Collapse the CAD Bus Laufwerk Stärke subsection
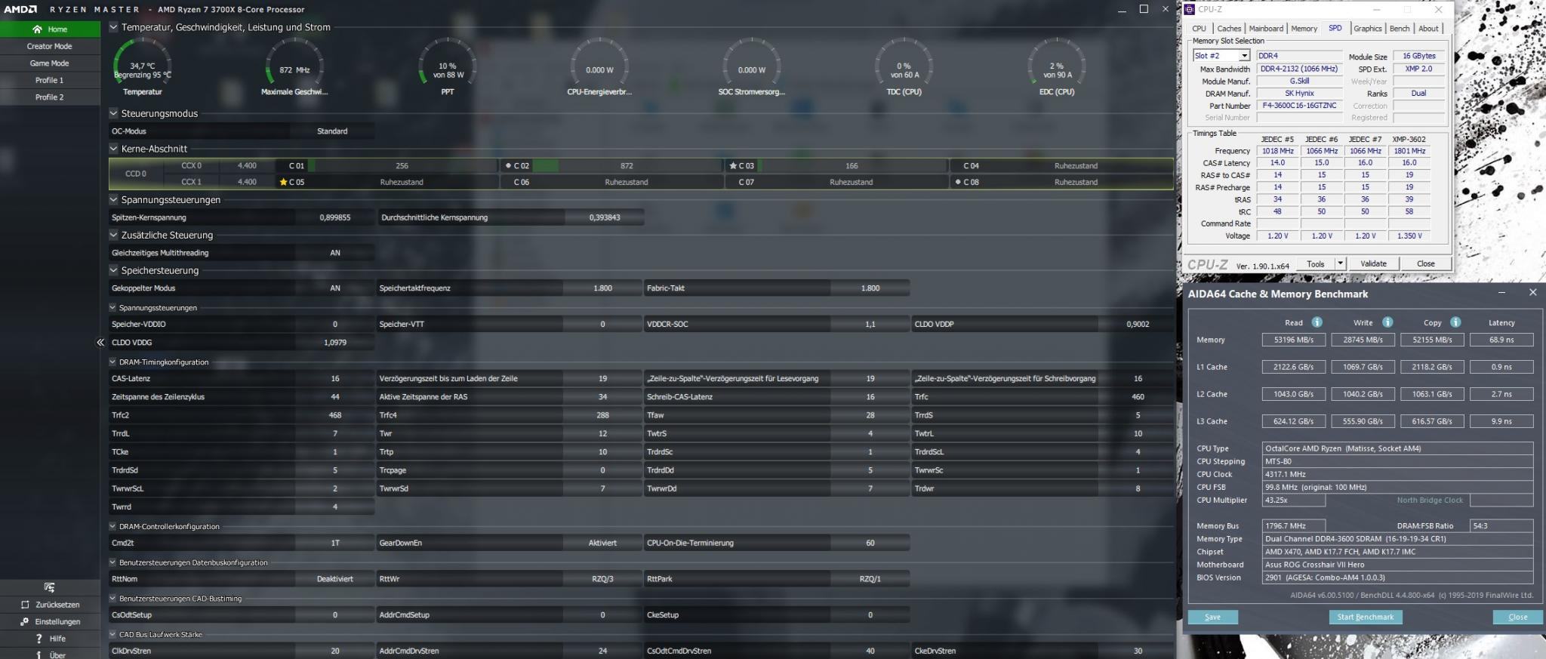This screenshot has height=659, width=1546. tap(112, 634)
